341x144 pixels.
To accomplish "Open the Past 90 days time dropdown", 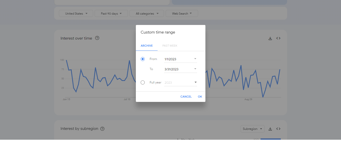I will tap(111, 14).
